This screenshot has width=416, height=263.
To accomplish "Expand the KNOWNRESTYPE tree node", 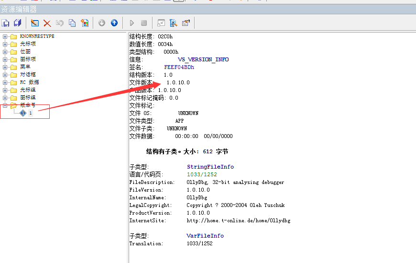I will pyautogui.click(x=5, y=36).
